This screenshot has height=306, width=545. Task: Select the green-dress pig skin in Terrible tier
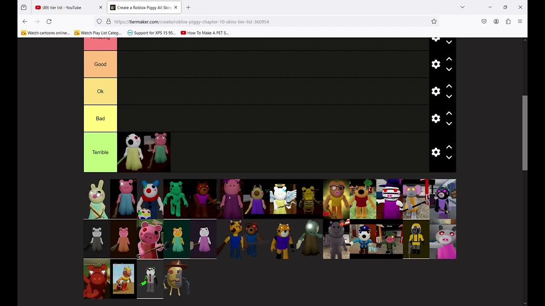[x=157, y=152]
